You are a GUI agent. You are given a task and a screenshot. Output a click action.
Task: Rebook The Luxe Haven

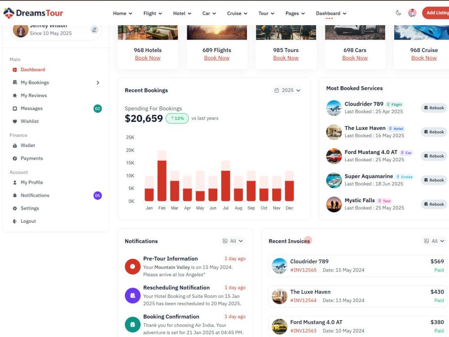click(x=434, y=132)
